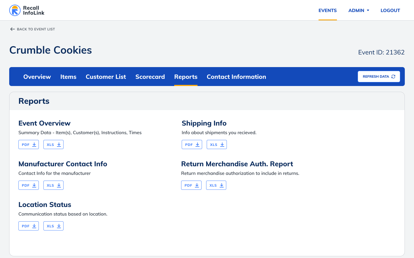The image size is (414, 258).
Task: Download Shipping Info XLS report
Action: tap(217, 144)
